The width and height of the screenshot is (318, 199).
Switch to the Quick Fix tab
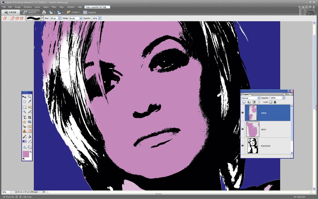30,12
